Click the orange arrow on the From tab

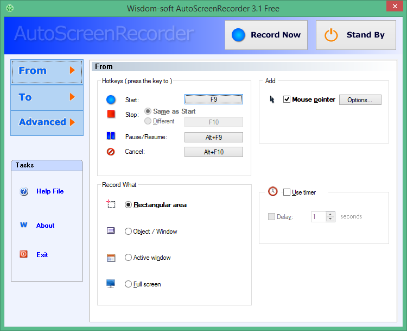[x=72, y=70]
